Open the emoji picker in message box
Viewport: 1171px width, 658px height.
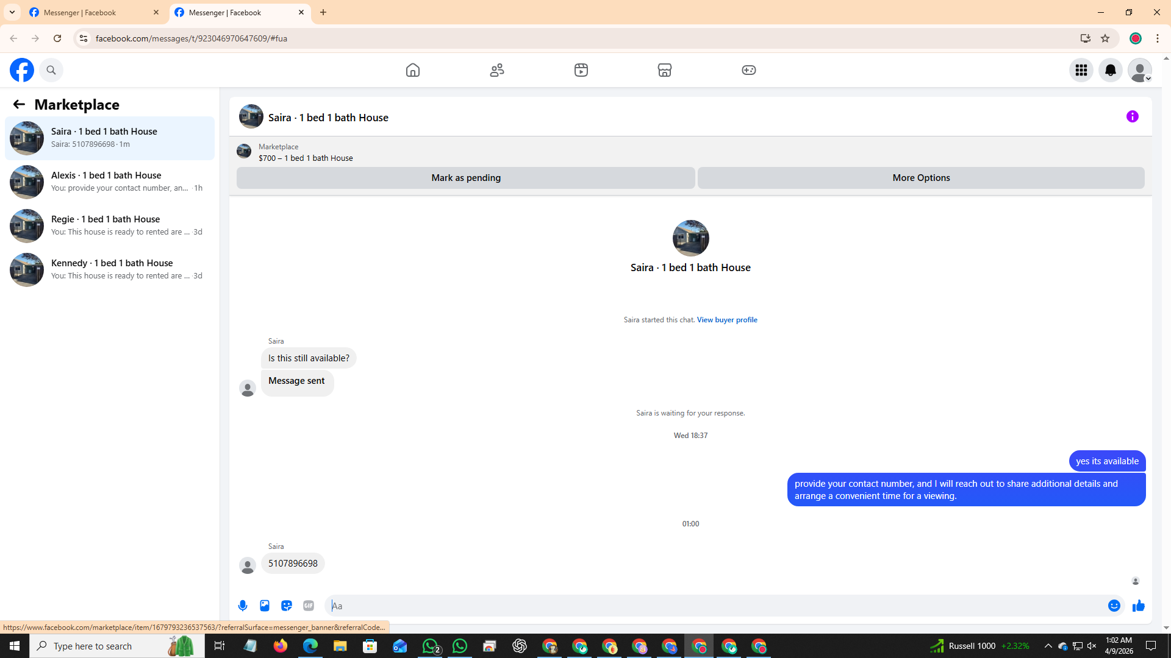tap(1114, 606)
